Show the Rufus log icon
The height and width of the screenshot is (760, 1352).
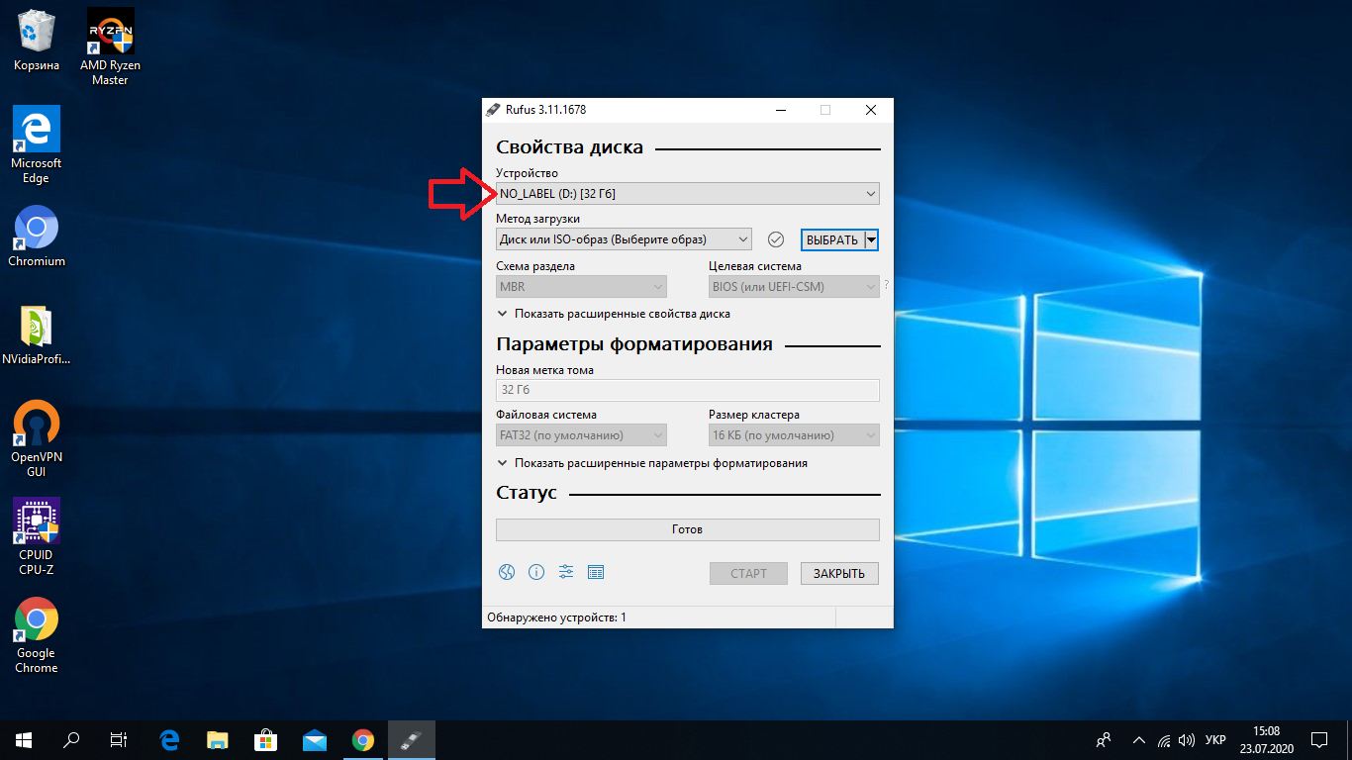[x=596, y=572]
